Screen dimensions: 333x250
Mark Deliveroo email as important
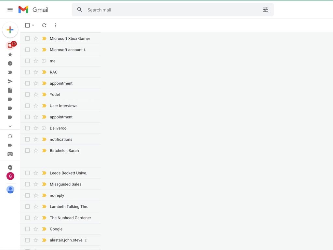click(44, 128)
